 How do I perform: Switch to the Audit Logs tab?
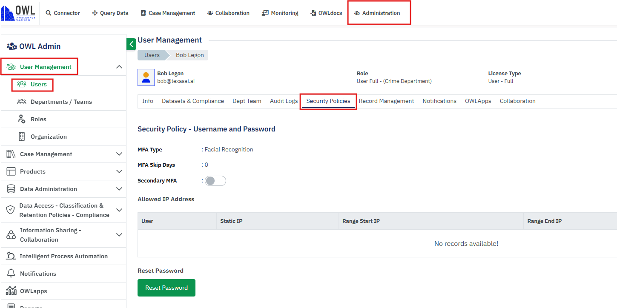pos(284,101)
